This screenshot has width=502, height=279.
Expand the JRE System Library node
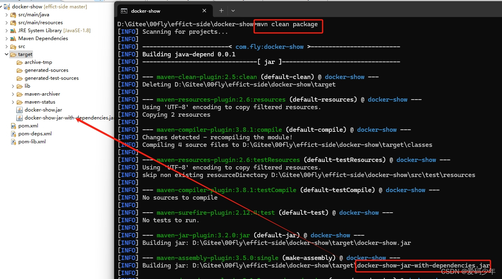(x=7, y=31)
